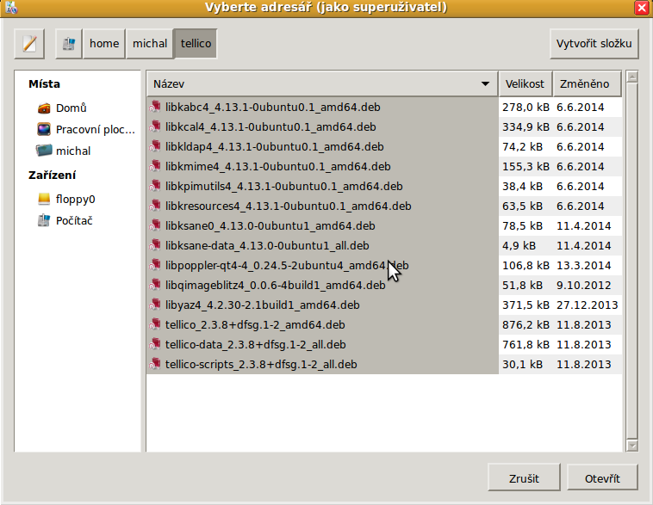Click Vytvořit složku button
The height and width of the screenshot is (505, 653).
[x=594, y=44]
